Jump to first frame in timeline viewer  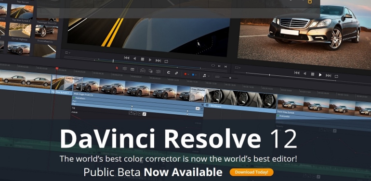pyautogui.click(x=297, y=73)
